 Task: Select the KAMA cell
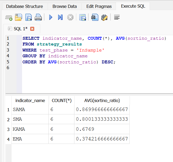point(30,129)
